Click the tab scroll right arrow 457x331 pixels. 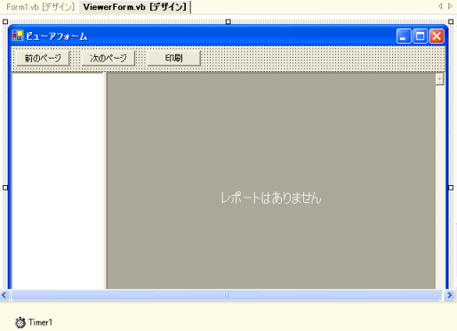point(450,6)
